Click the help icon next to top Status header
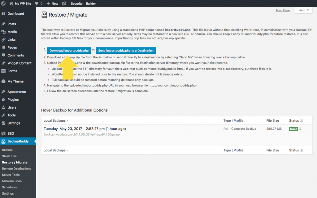 [x=302, y=120]
